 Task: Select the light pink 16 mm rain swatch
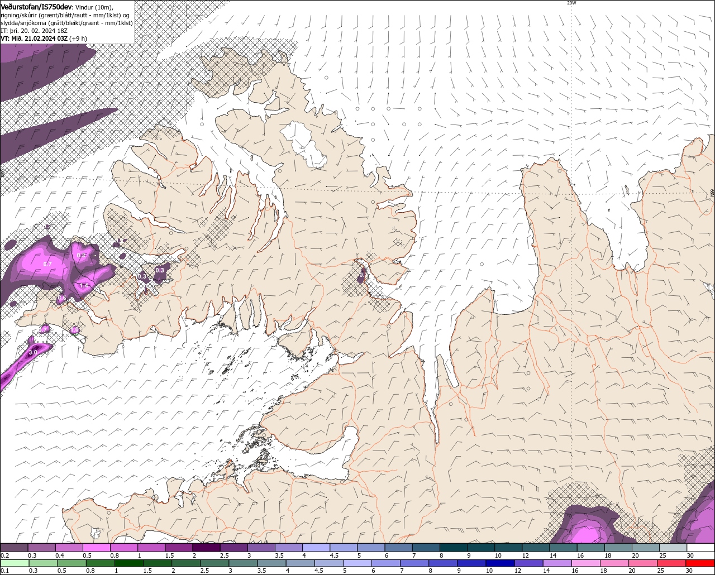585,563
